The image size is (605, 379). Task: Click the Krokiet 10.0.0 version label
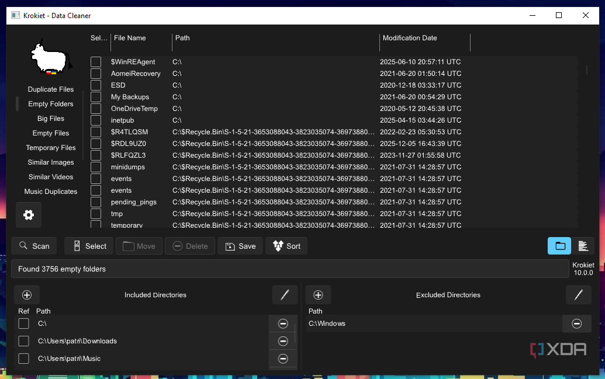click(x=583, y=269)
